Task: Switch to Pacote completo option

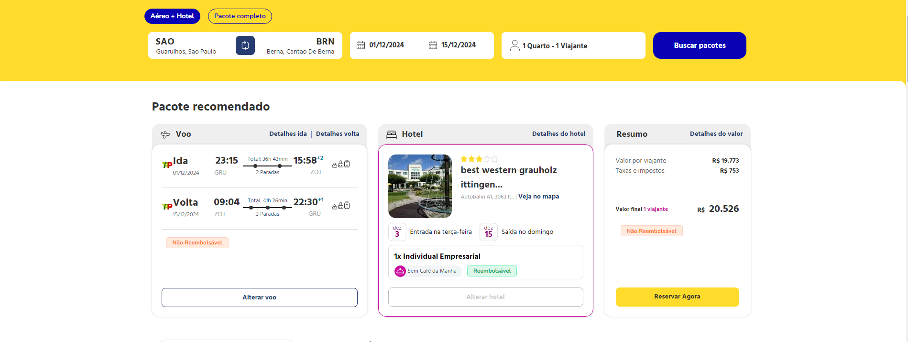Action: click(x=240, y=16)
